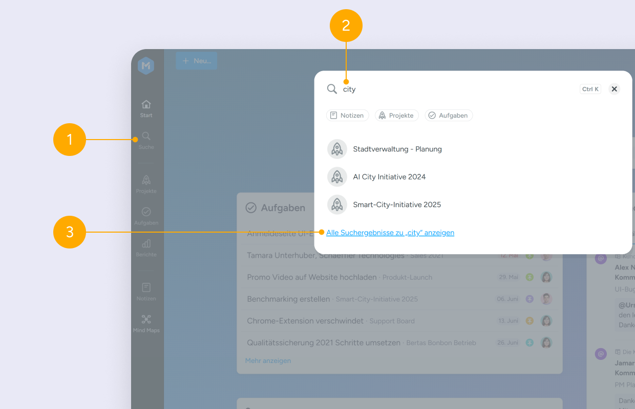This screenshot has height=409, width=635.
Task: Click the 29. Mai due date
Action: click(x=509, y=277)
